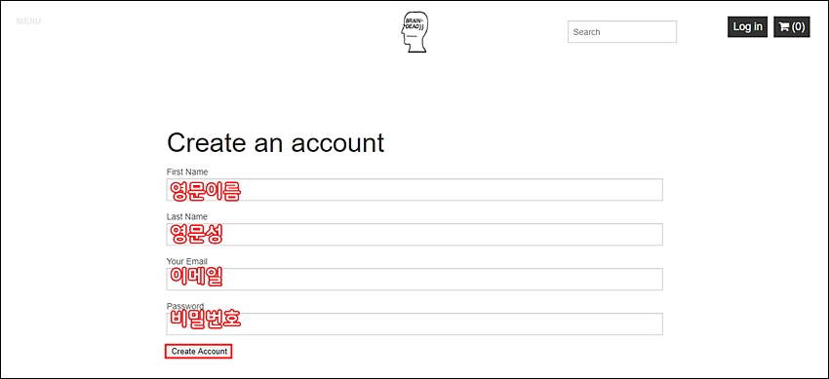
Task: Click the red 영문성 annotation text
Action: pyautogui.click(x=196, y=234)
